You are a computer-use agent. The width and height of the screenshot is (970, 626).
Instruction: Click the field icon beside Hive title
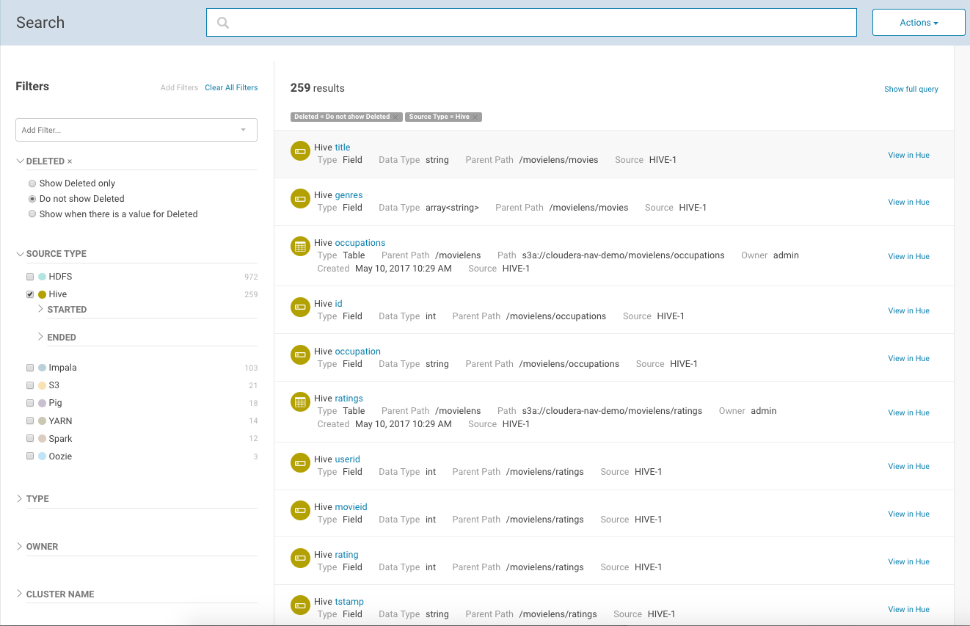(x=300, y=151)
